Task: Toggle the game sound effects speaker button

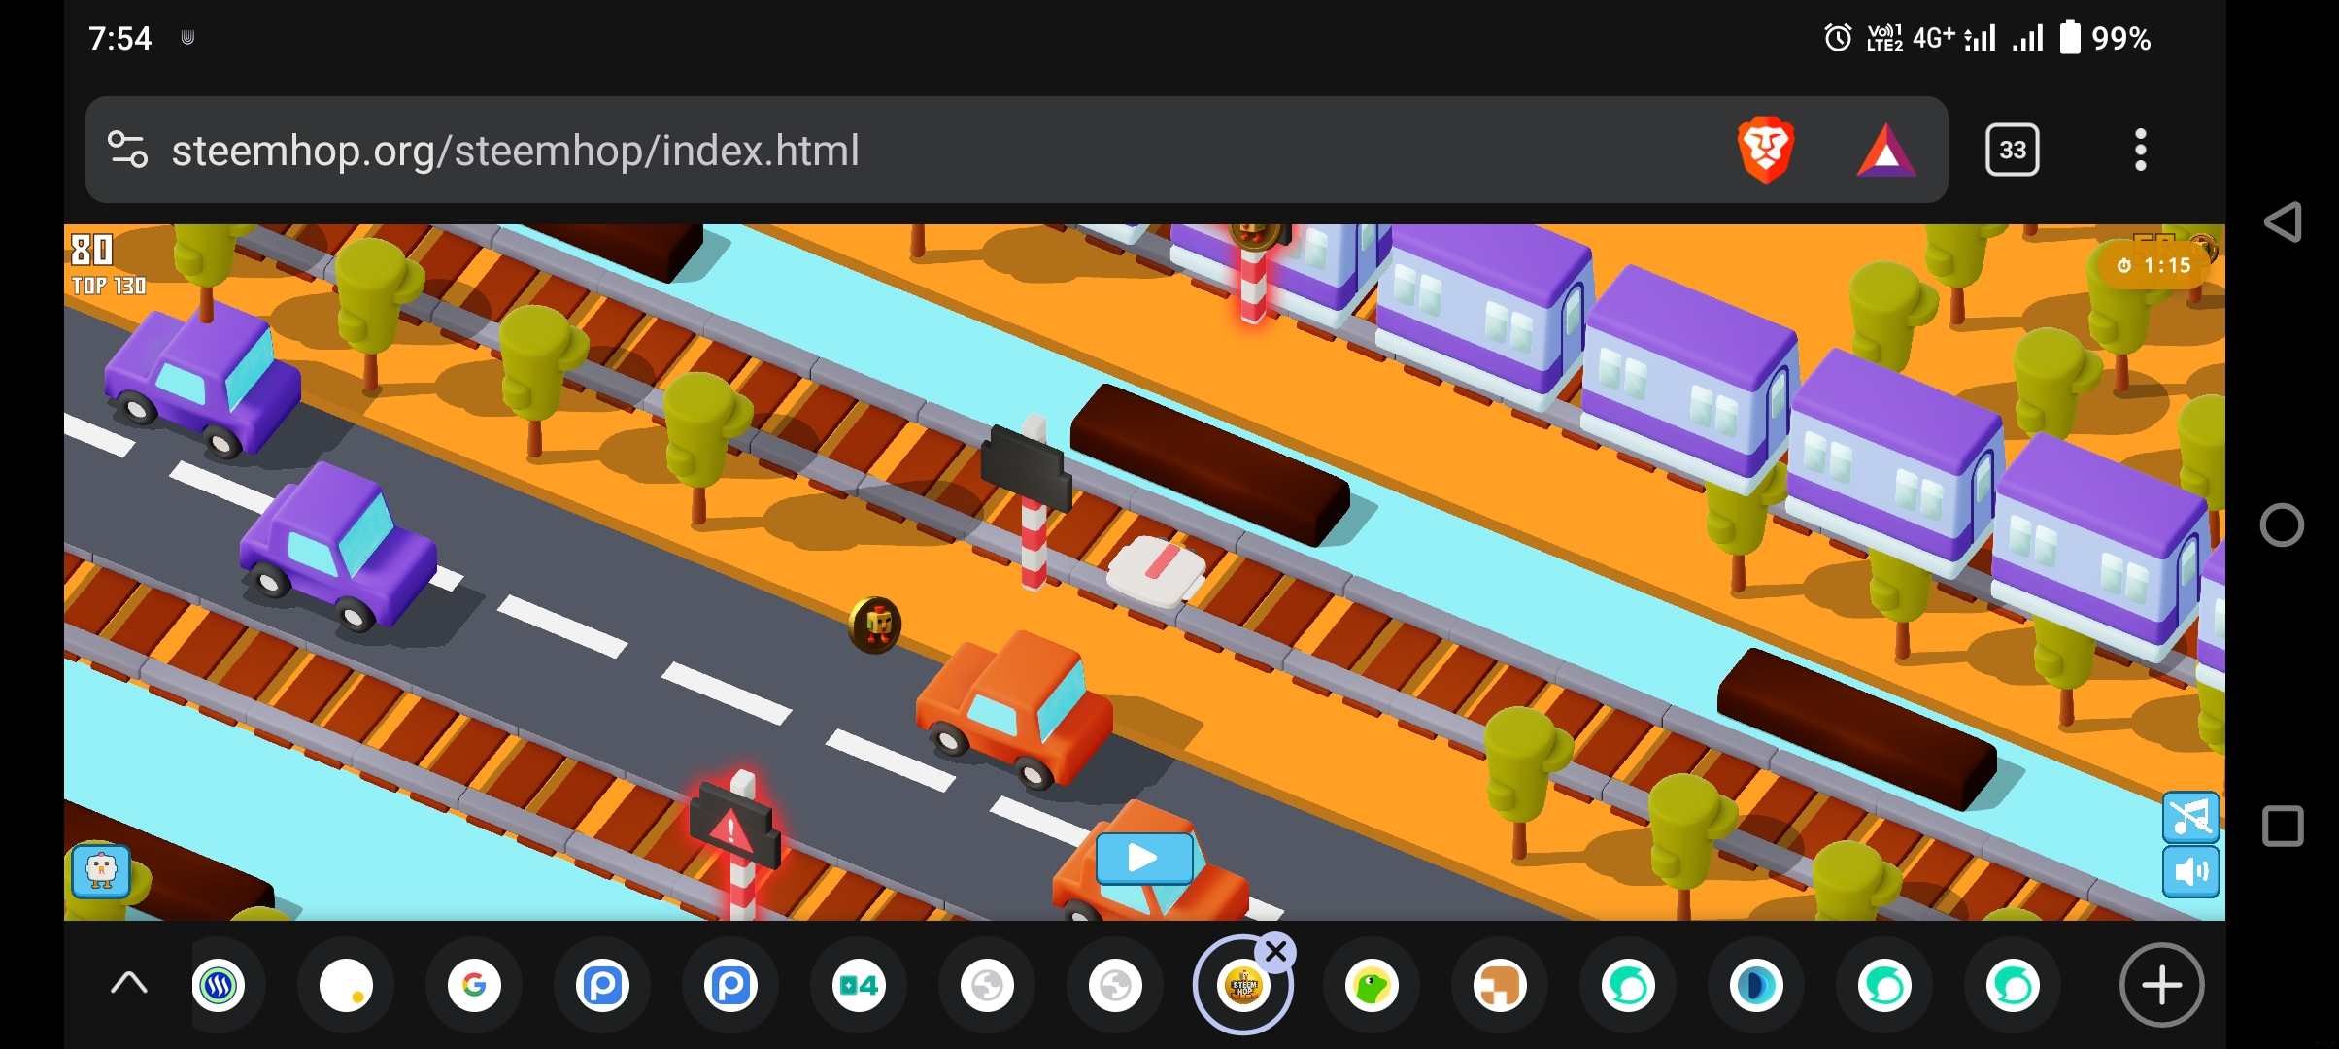Action: coord(2190,871)
